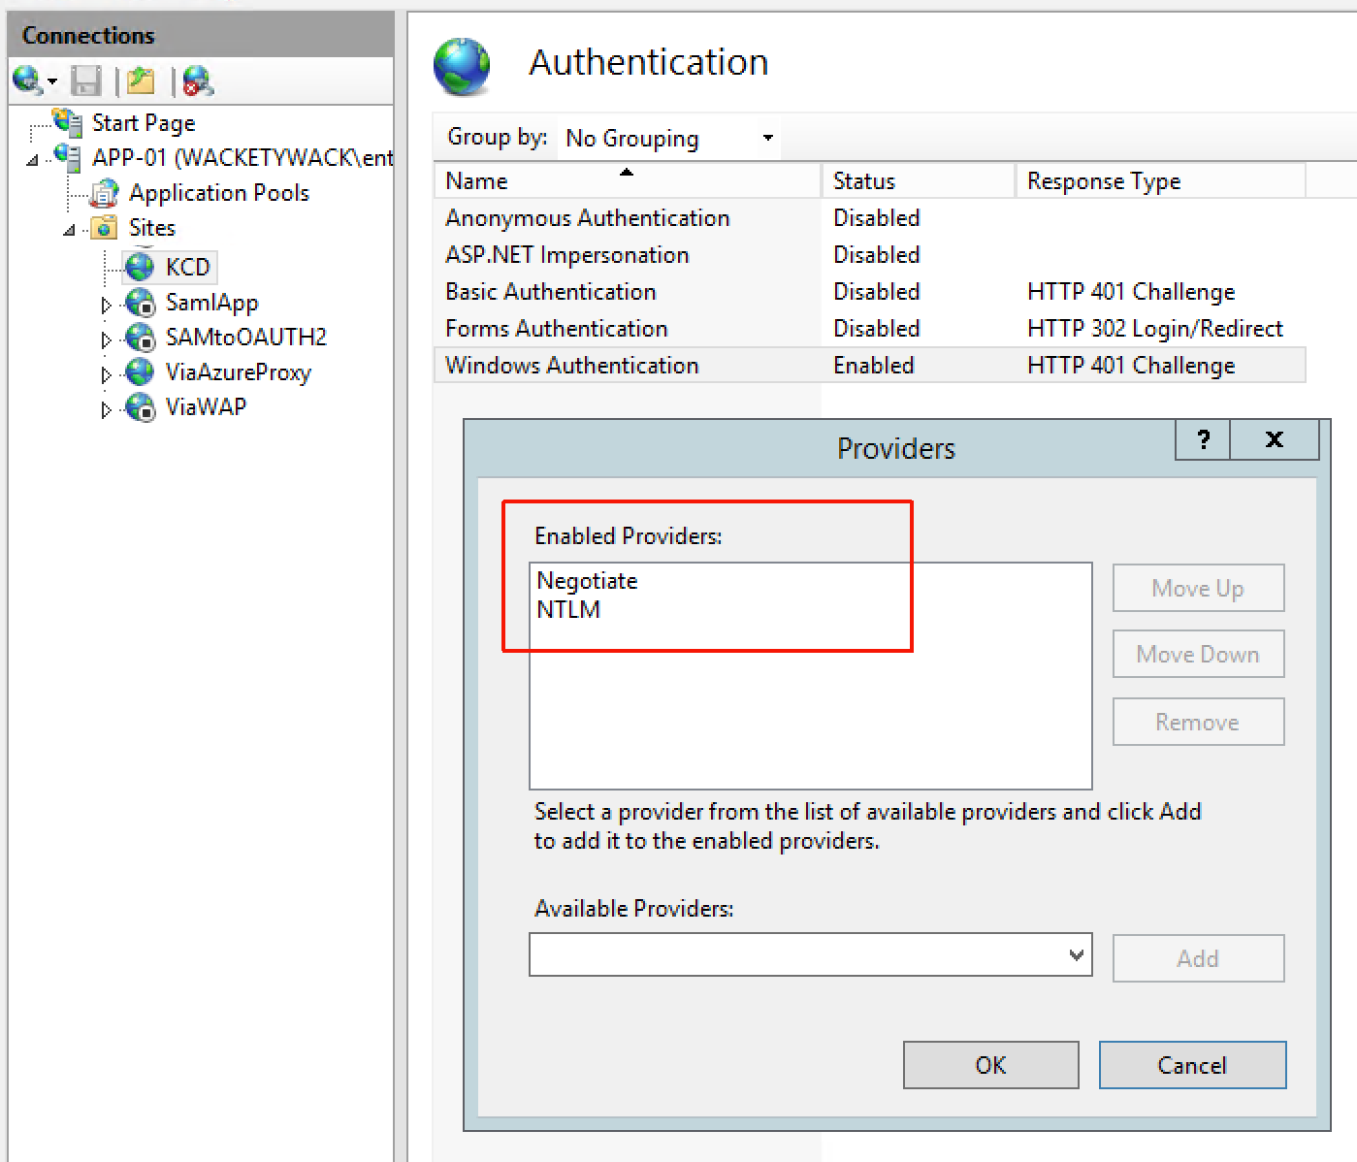
Task: Click the large Authentication globe icon
Action: point(462,67)
